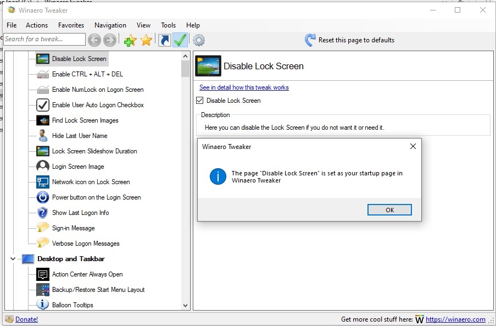Open the Help menu

pyautogui.click(x=193, y=25)
